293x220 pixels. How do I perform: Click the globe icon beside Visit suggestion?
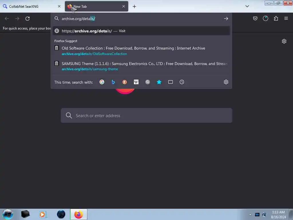57,31
